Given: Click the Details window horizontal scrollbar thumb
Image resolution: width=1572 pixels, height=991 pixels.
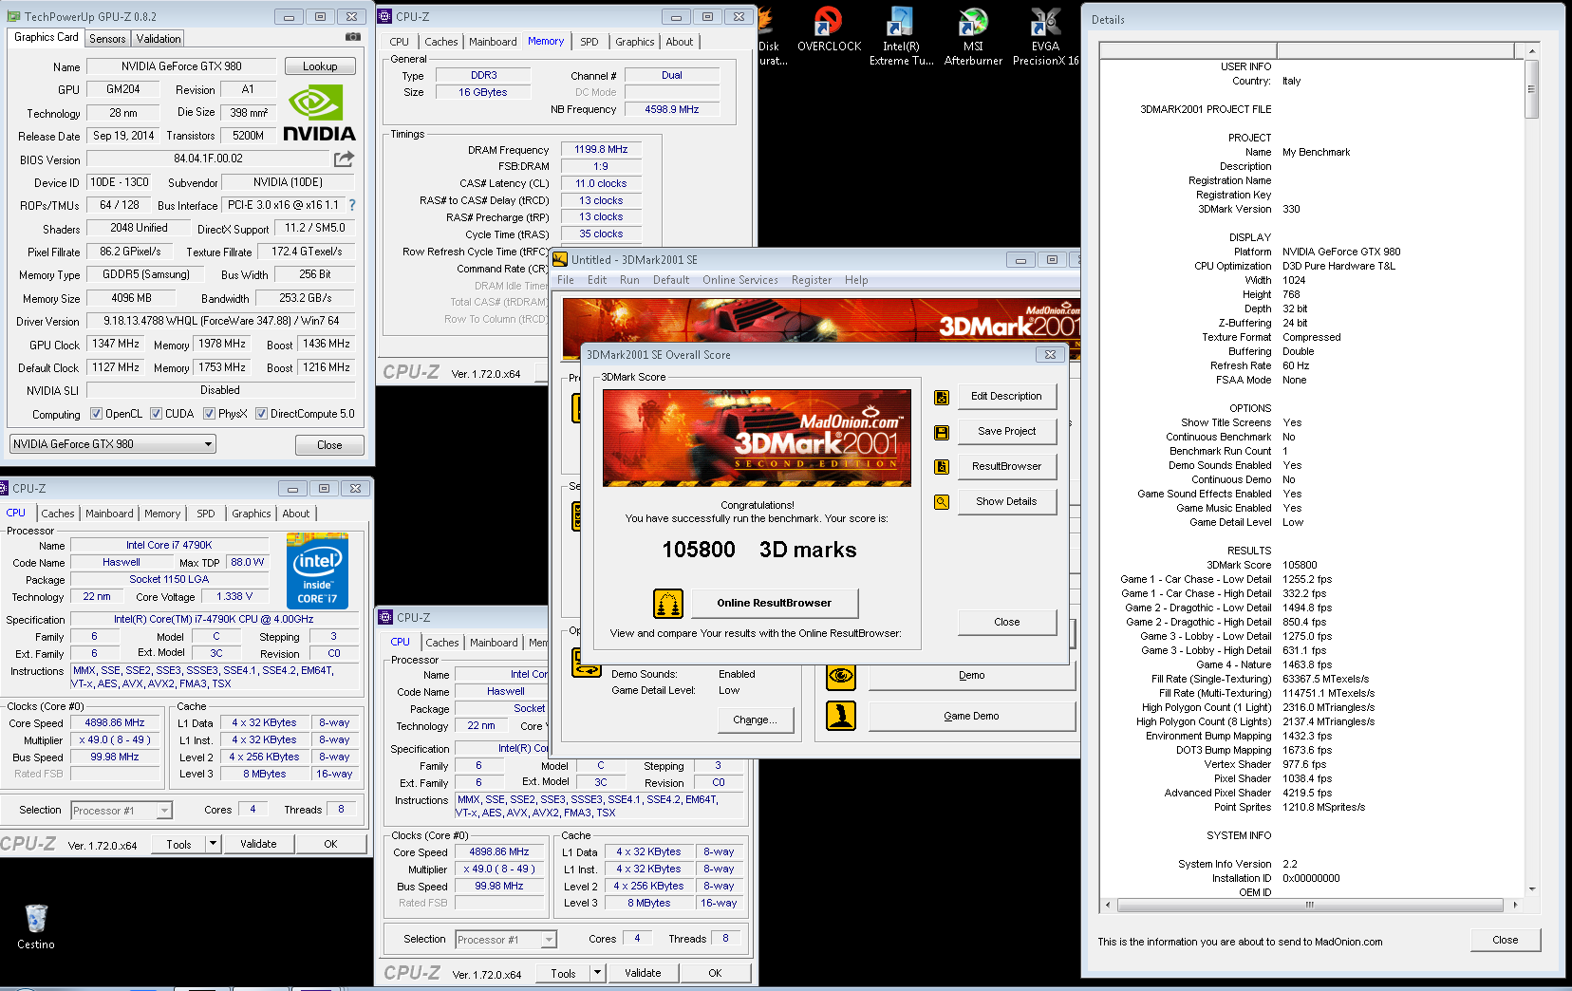Looking at the screenshot, I should click(1309, 906).
